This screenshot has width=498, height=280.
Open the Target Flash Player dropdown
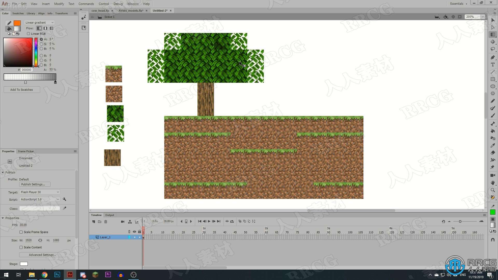40,192
